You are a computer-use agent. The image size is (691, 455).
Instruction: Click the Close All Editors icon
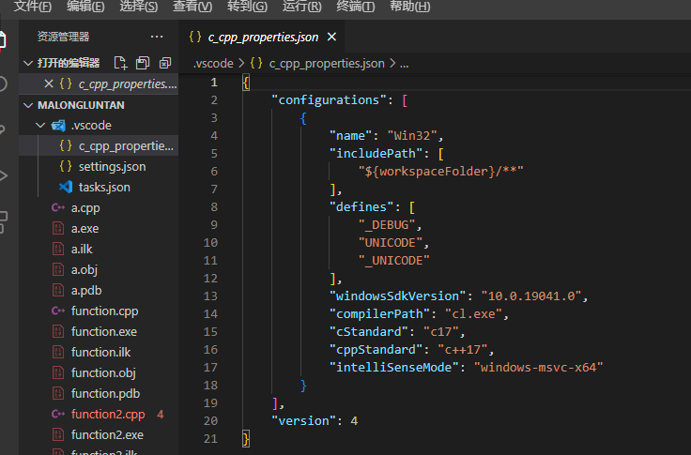(x=165, y=63)
